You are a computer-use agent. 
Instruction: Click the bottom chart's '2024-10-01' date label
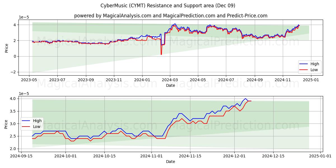(x=66, y=157)
